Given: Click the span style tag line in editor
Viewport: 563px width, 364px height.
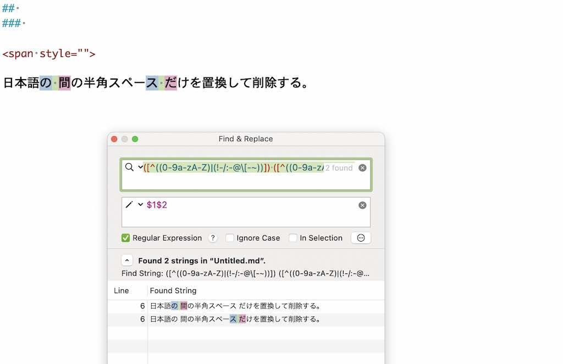Looking at the screenshot, I should [x=49, y=54].
